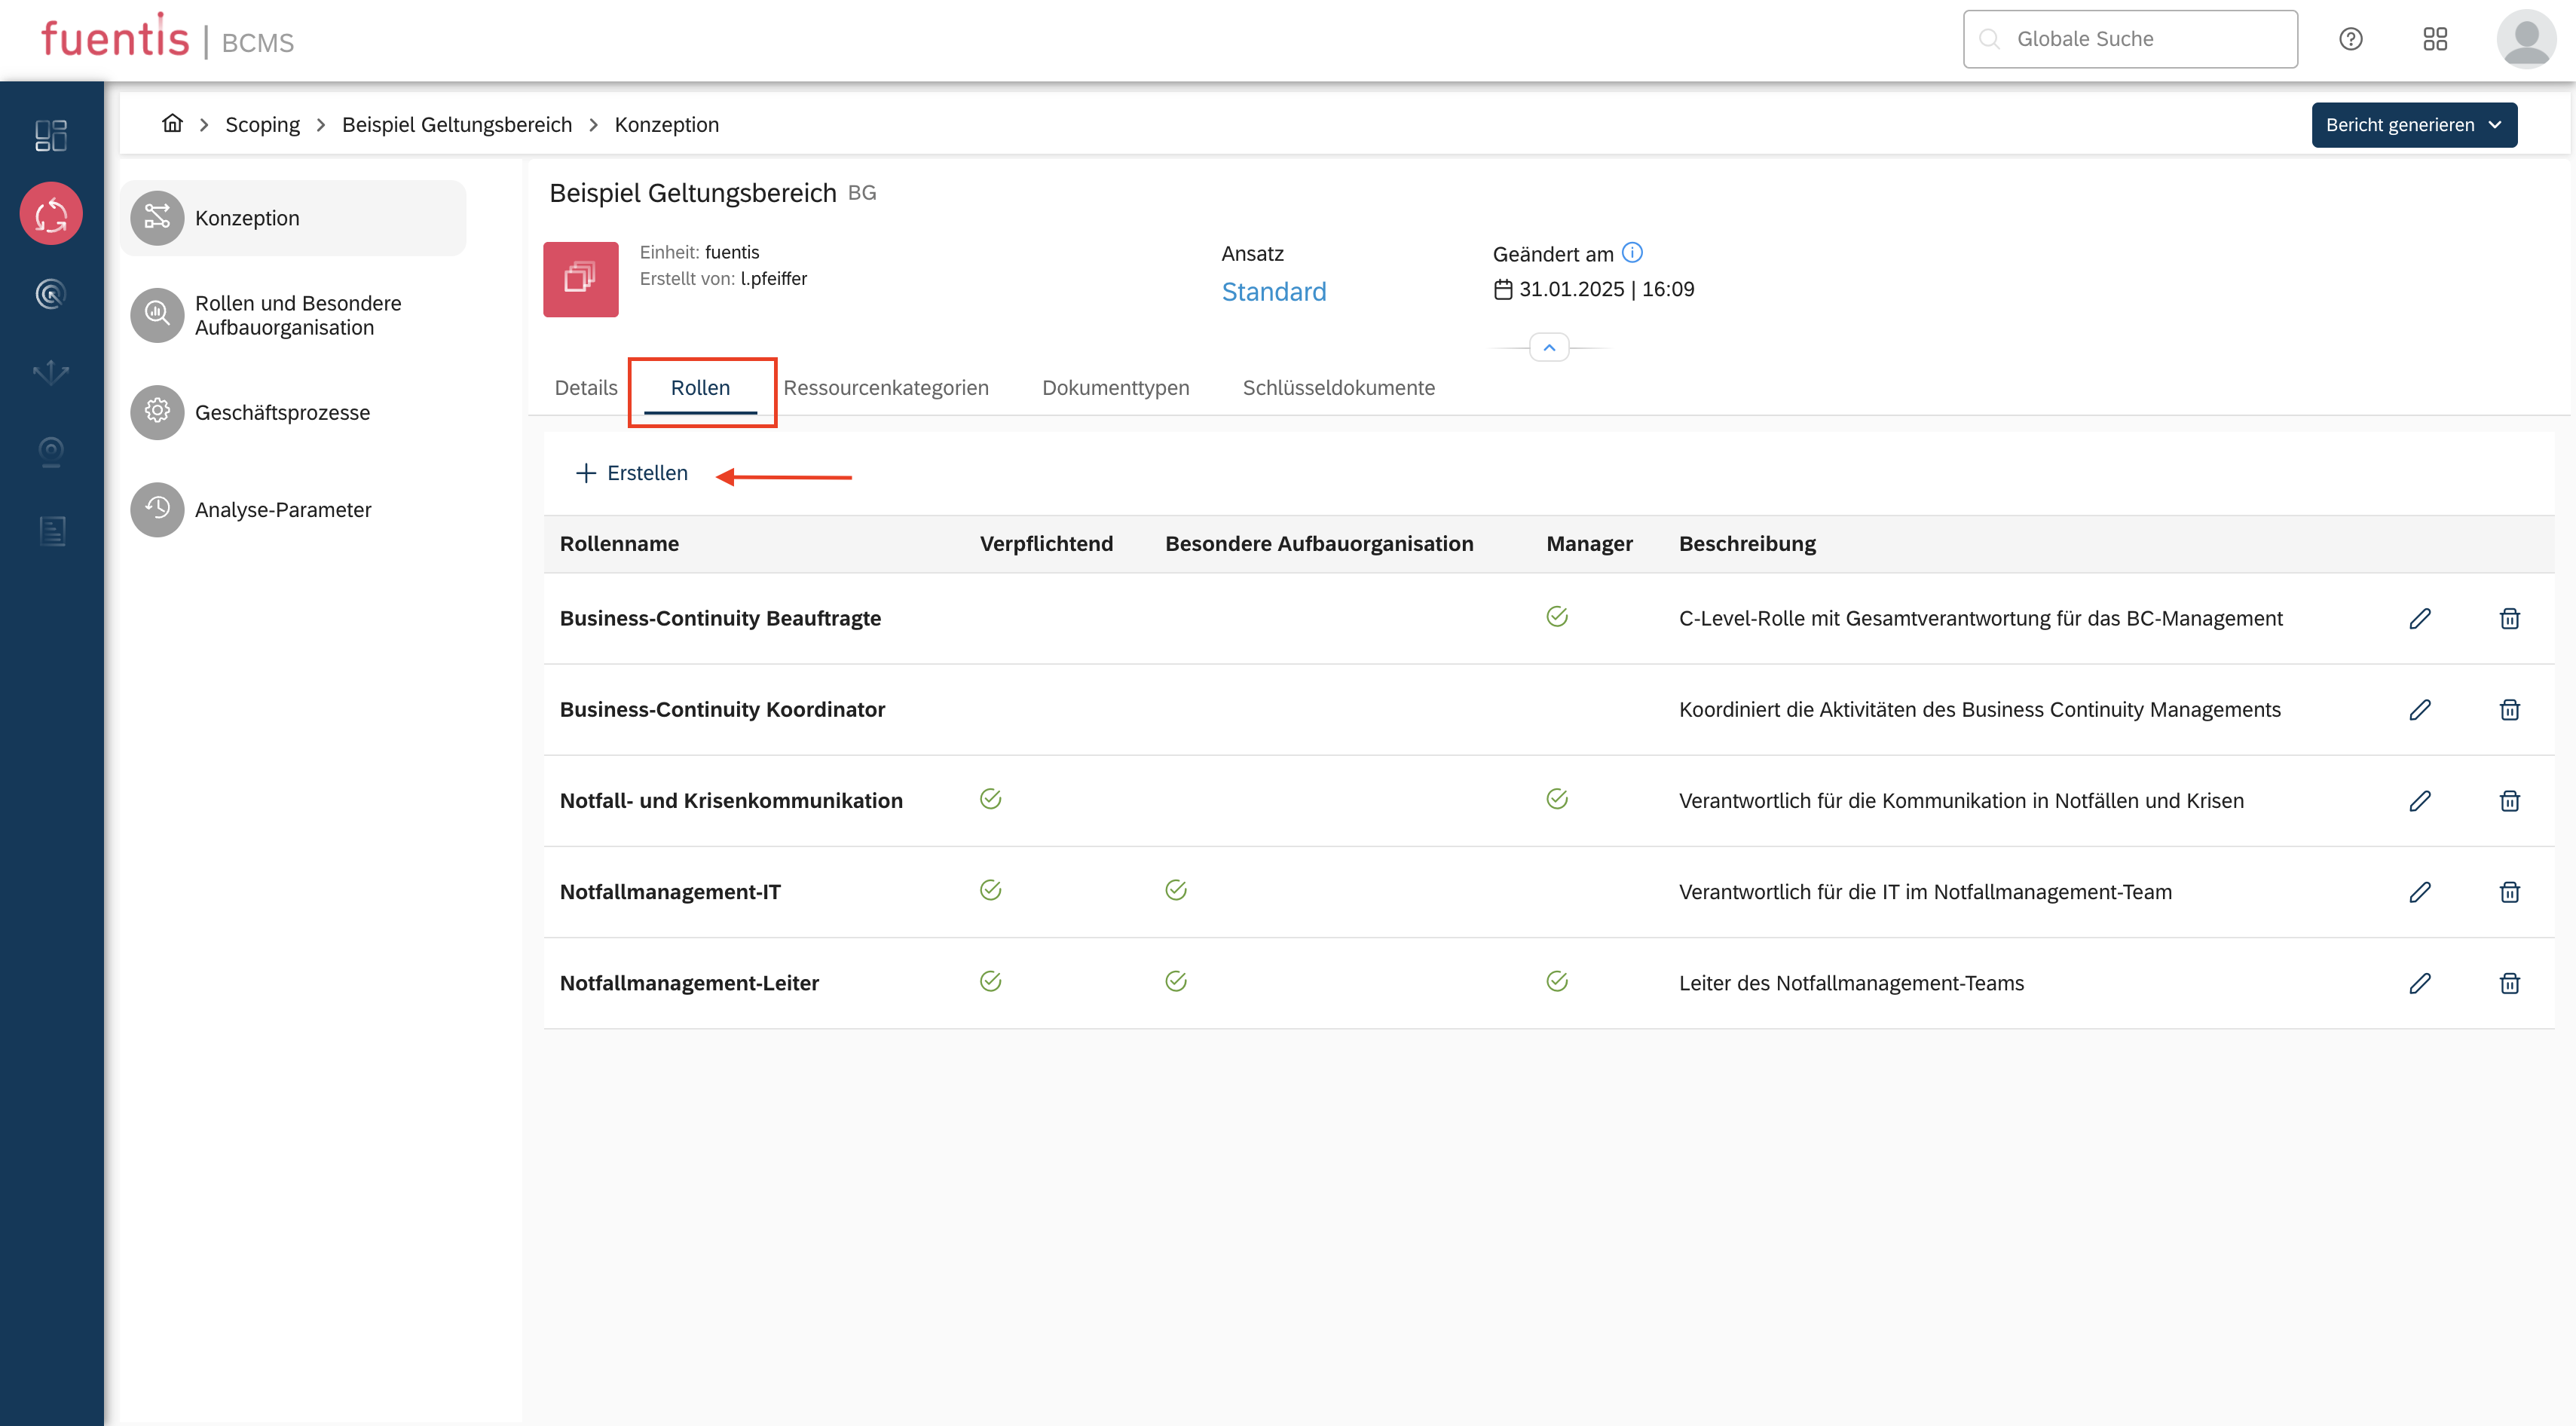Open the Standard approach link
This screenshot has height=1426, width=2576.
click(1273, 292)
